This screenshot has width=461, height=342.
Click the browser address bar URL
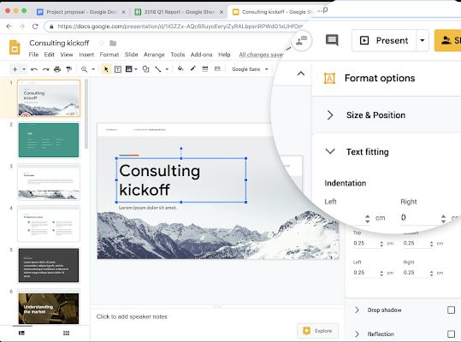point(180,27)
